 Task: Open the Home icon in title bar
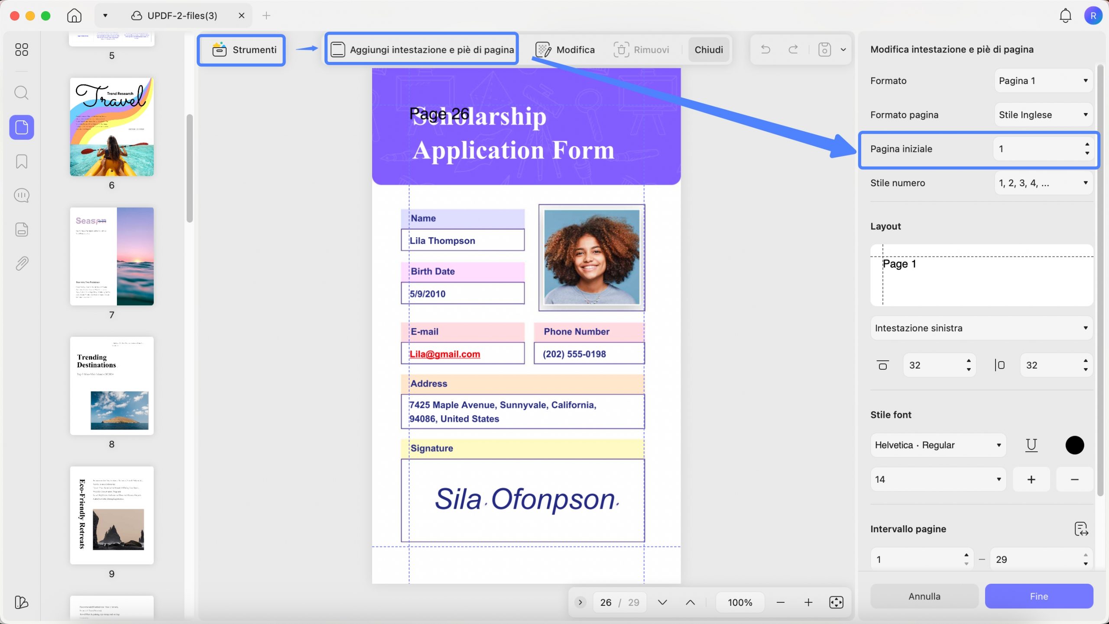pyautogui.click(x=74, y=16)
